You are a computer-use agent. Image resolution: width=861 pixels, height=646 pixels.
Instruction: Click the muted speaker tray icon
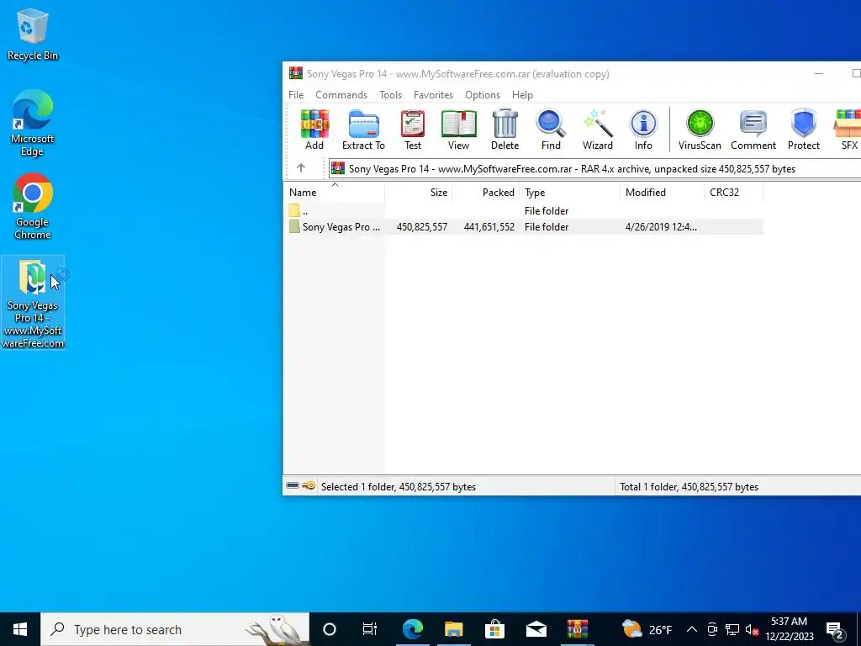click(x=753, y=629)
